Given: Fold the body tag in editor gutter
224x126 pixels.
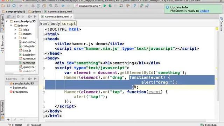Looking at the screenshot, I should coord(44,58).
